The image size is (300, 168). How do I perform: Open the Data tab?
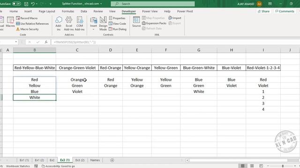(x=84, y=11)
